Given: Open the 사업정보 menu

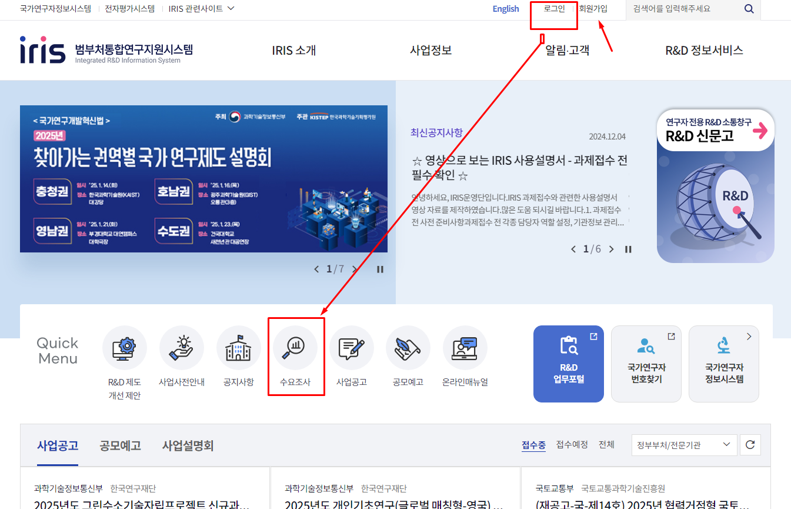Looking at the screenshot, I should tap(431, 51).
